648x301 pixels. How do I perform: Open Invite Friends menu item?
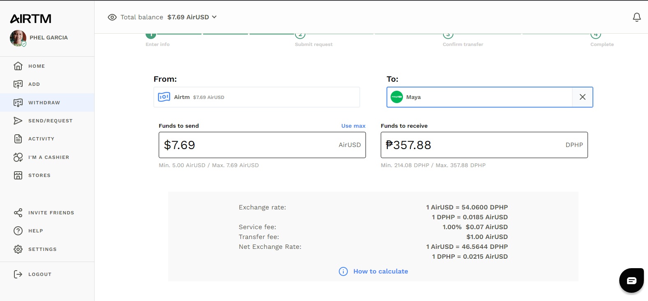point(47,213)
